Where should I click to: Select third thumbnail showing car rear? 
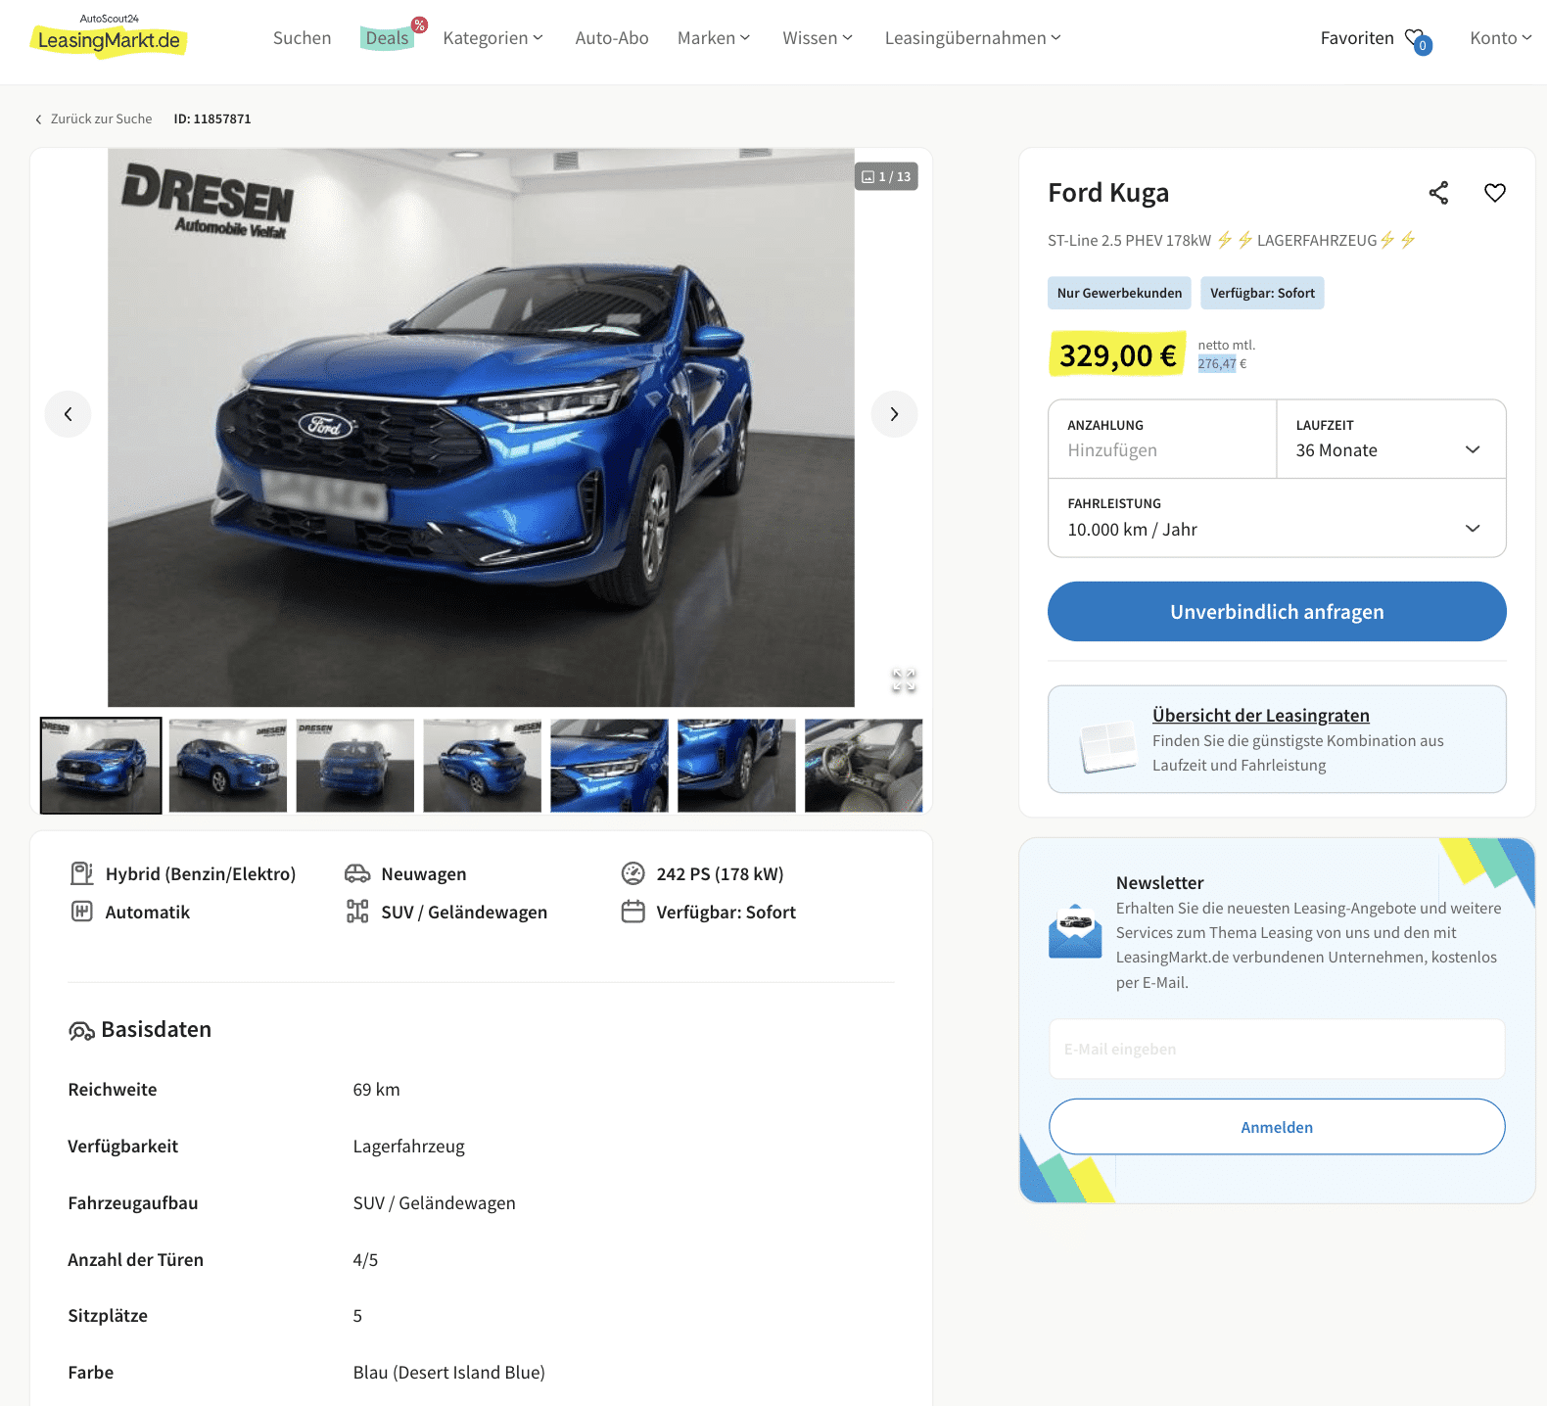coord(355,766)
